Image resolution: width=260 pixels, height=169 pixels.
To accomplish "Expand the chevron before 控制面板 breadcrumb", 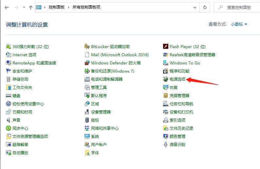I will (45, 8).
